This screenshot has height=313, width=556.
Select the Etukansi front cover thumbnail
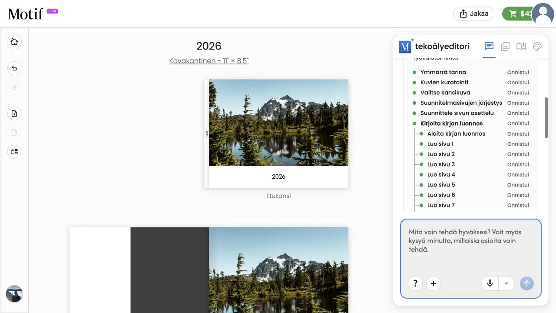coord(276,133)
